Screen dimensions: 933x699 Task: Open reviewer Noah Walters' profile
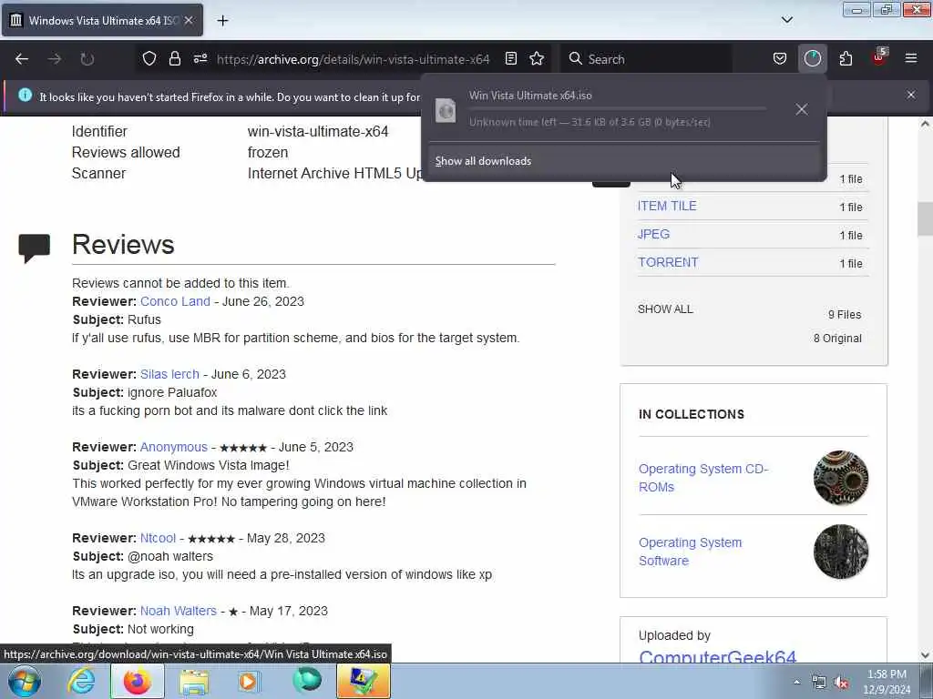178,611
